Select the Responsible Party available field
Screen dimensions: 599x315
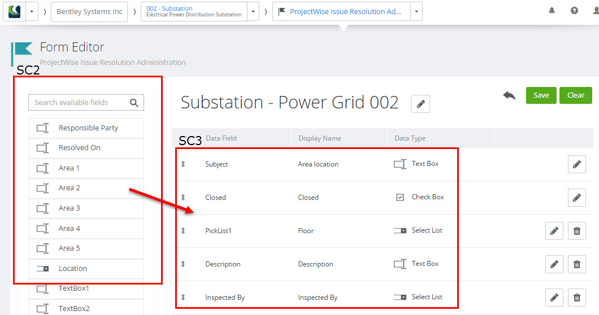(86, 128)
